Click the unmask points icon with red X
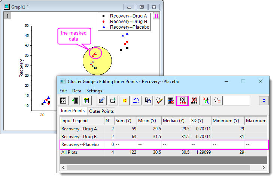 (x=194, y=101)
